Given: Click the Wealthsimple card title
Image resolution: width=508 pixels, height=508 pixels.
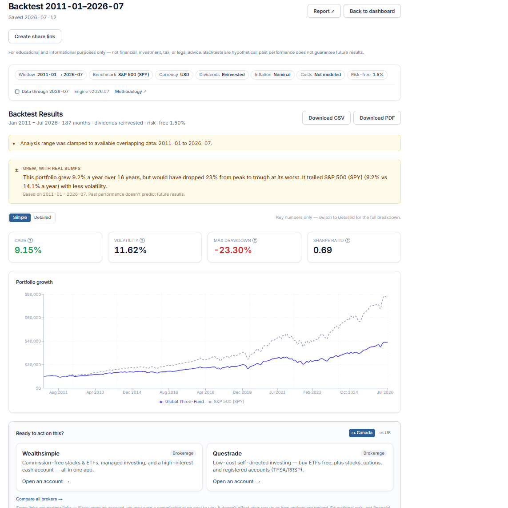Looking at the screenshot, I should tap(41, 454).
